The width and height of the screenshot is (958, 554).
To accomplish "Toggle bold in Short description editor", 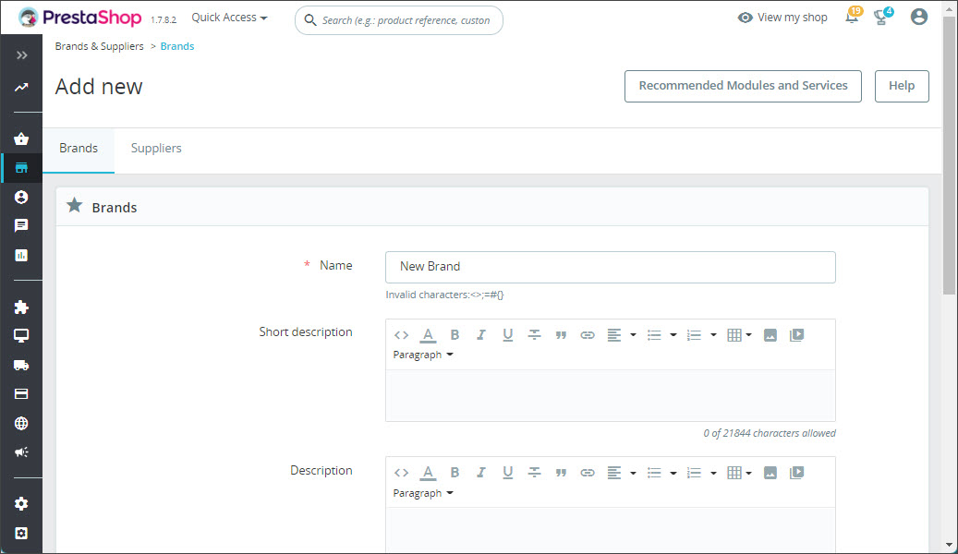I will click(x=455, y=335).
